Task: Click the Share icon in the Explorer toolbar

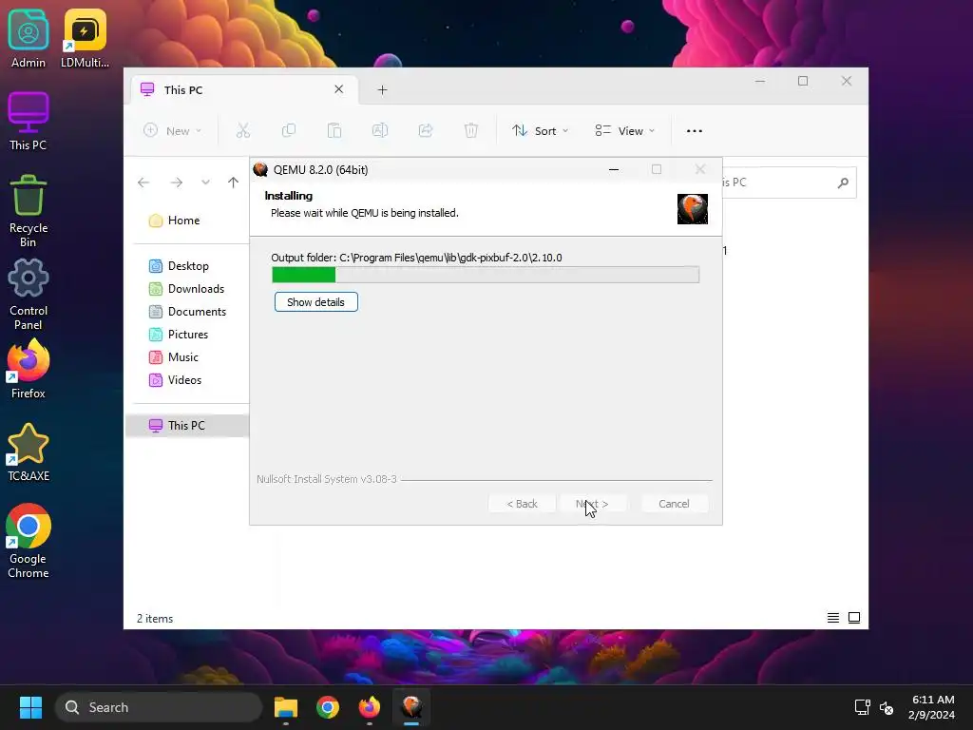Action: (x=426, y=131)
